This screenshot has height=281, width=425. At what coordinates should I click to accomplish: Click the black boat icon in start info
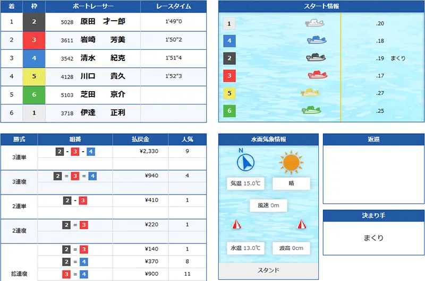pyautogui.click(x=316, y=57)
